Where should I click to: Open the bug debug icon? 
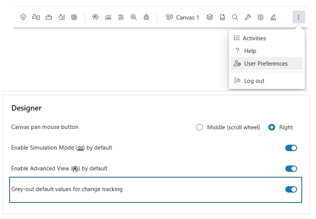(x=146, y=17)
